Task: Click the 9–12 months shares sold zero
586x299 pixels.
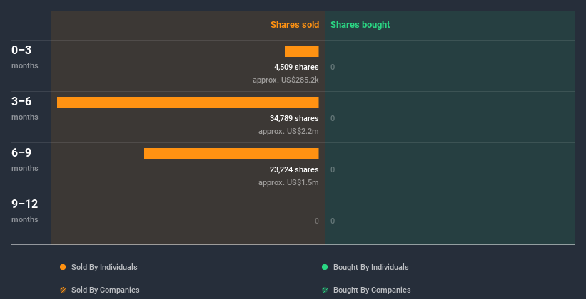Action: [x=317, y=221]
